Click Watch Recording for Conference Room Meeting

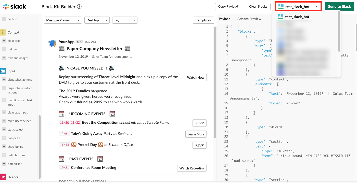tap(192, 168)
